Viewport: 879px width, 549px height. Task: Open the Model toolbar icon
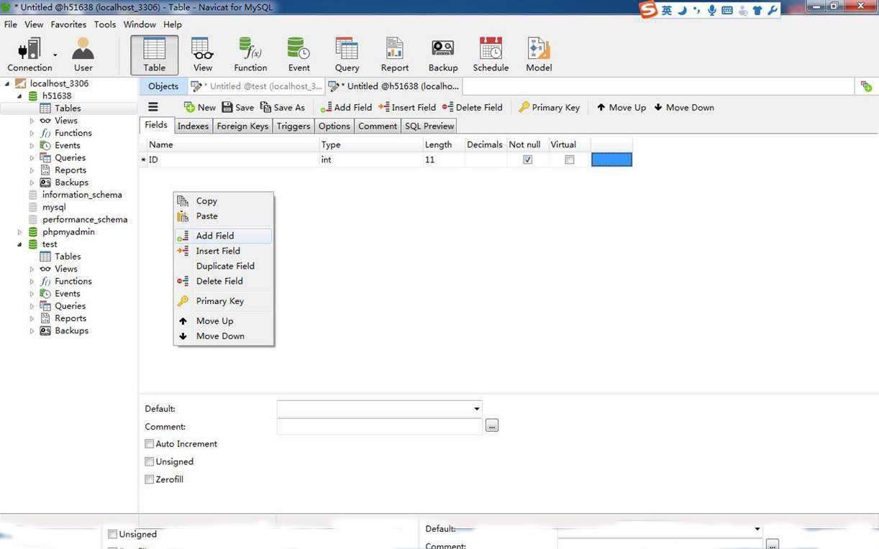click(x=539, y=55)
